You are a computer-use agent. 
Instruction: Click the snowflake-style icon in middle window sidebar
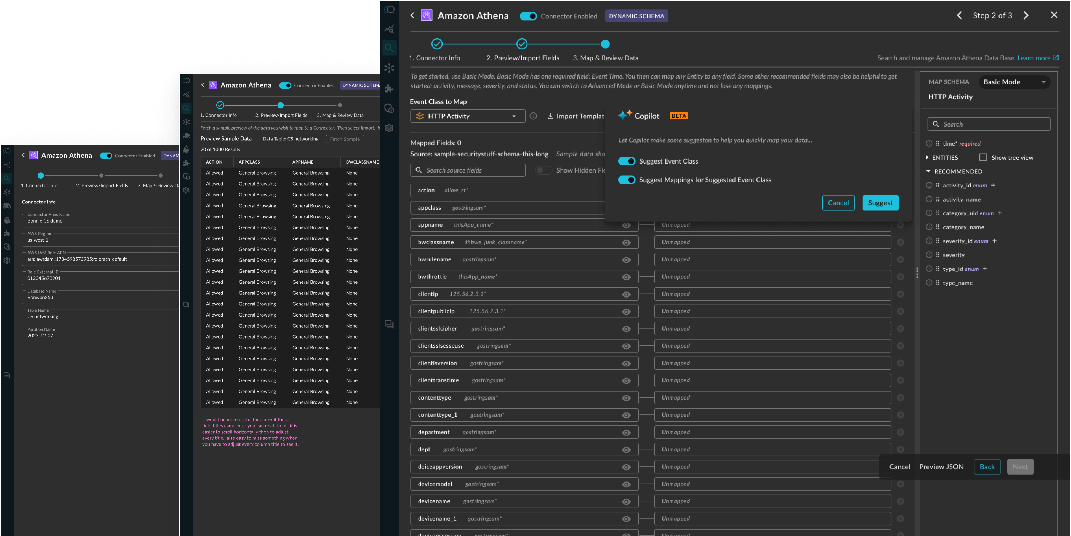[186, 122]
